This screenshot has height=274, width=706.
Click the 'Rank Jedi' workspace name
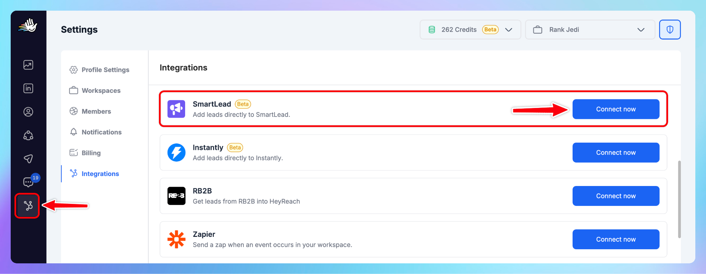click(564, 30)
